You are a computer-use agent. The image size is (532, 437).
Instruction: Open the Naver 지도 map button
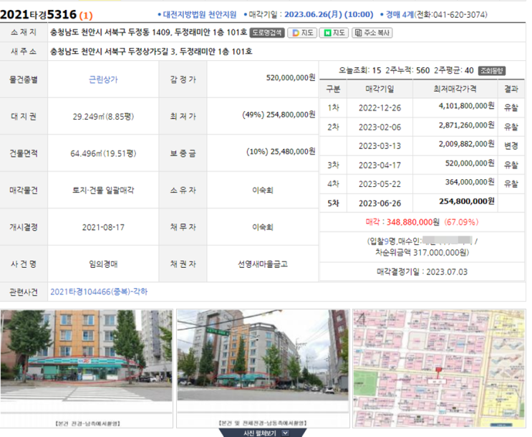tap(334, 33)
